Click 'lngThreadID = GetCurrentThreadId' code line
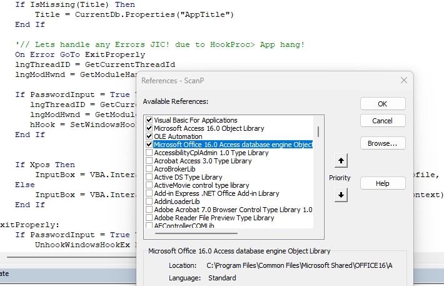The image size is (444, 286). pos(95,64)
